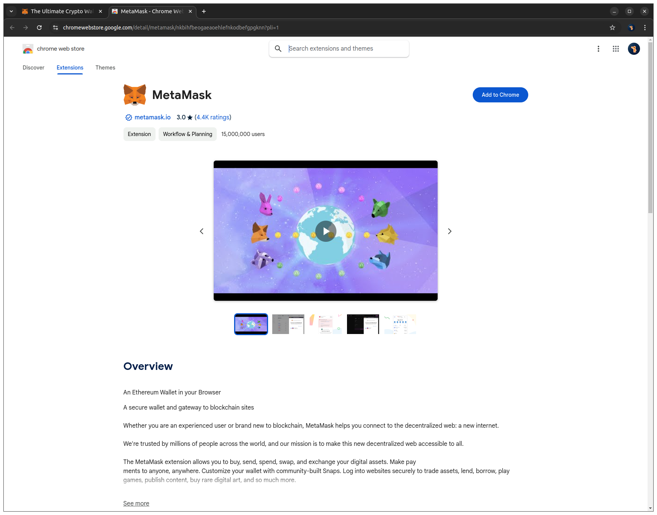Switch to The Ultimate Crypto Wallet tab

coord(62,11)
